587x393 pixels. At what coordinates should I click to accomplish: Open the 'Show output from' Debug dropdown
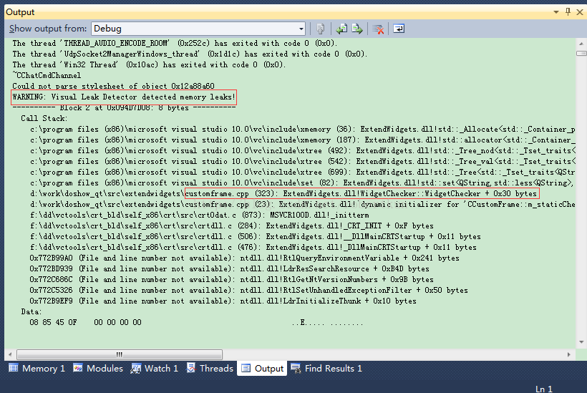[198, 29]
